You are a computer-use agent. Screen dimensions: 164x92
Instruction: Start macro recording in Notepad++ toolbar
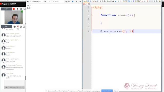[148, 1]
